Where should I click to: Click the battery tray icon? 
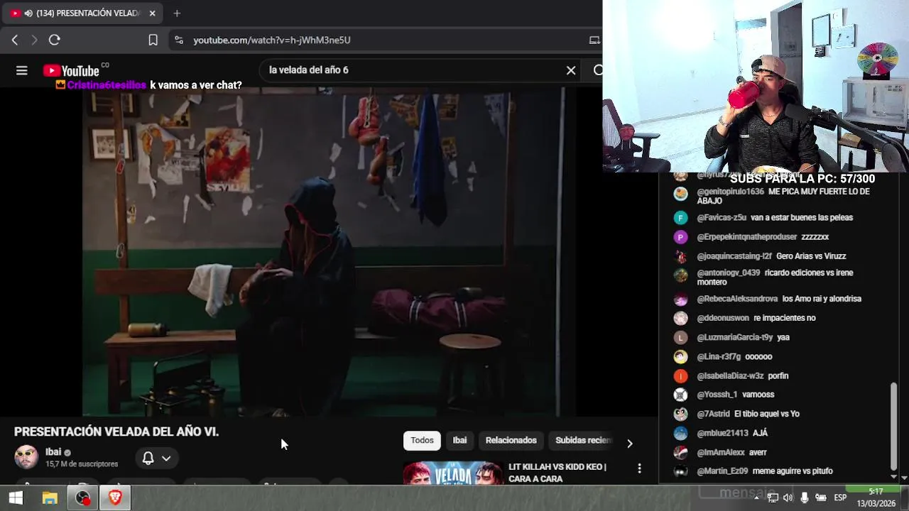(821, 498)
